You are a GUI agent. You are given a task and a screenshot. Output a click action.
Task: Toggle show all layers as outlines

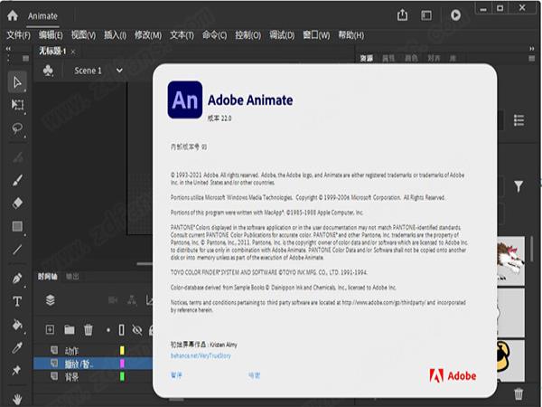[x=121, y=330]
